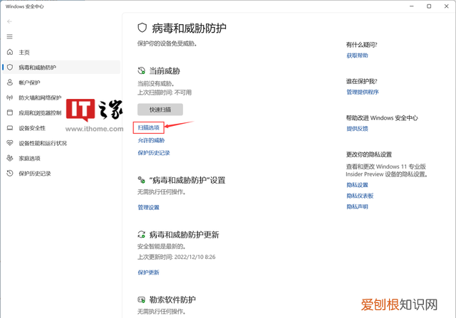Click the 快速扫描 button
The image size is (456, 318).
[x=160, y=110]
